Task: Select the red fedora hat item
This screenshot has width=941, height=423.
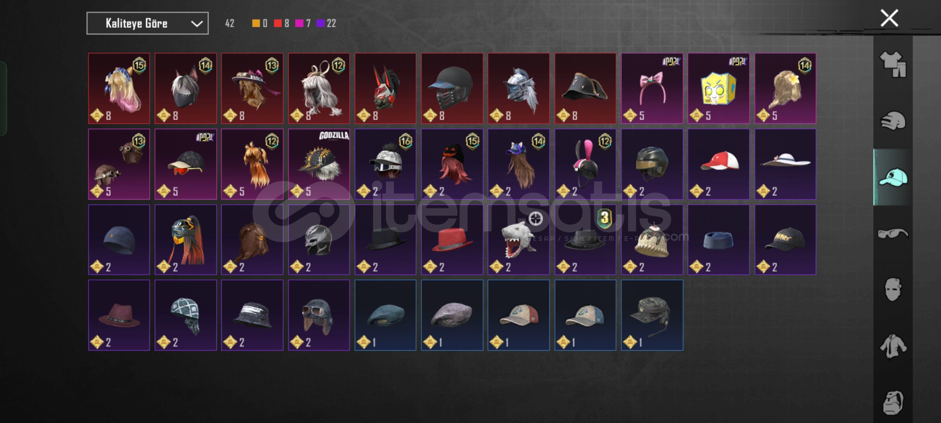Action: (x=452, y=240)
